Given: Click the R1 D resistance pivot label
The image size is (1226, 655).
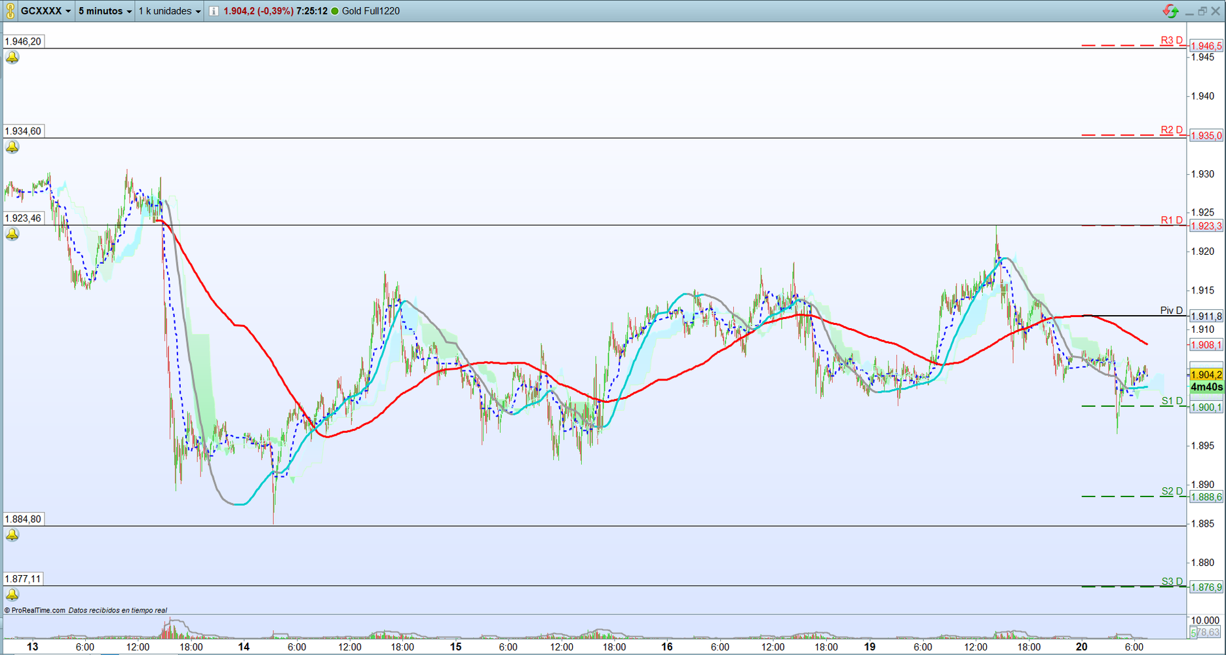Looking at the screenshot, I should coord(1172,220).
